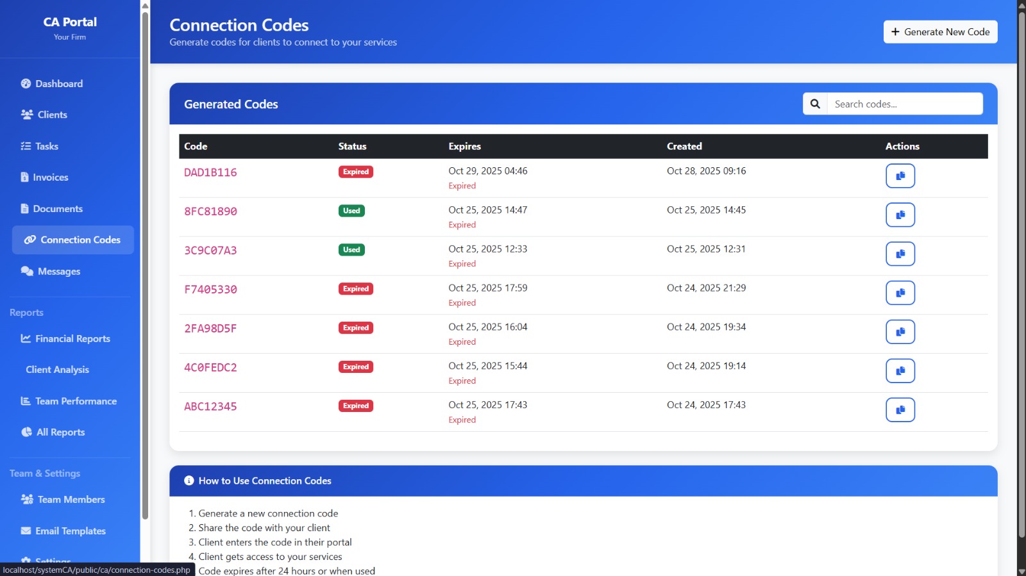Click copy icon in the 4C0FEDC2 row

tap(900, 371)
